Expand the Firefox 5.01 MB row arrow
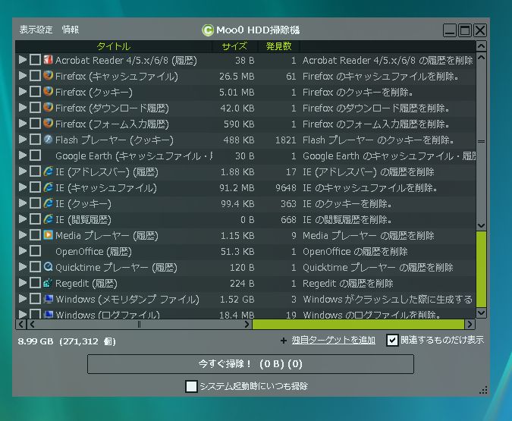 click(23, 92)
